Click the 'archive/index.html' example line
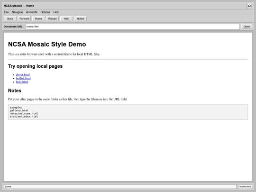This screenshot has height=192, width=256. point(24,117)
